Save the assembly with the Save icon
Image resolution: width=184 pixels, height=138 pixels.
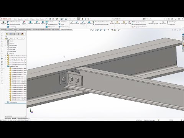(61, 19)
